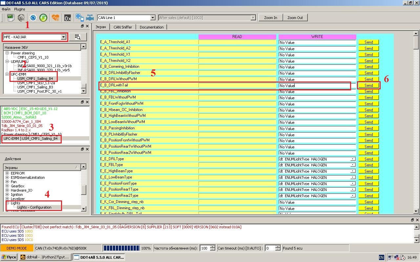Click the cartoon face expert mode icon
This screenshot has height=262, width=420.
21,18
